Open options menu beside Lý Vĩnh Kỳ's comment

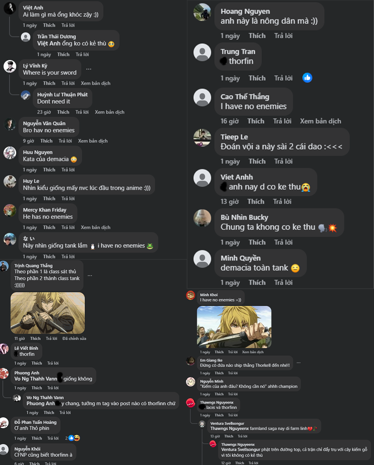coord(89,69)
